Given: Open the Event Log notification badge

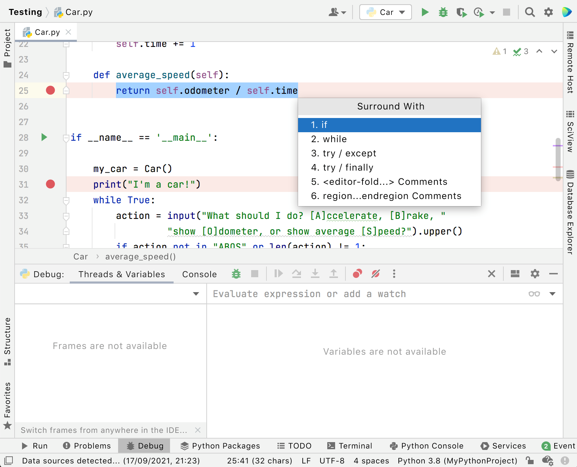Looking at the screenshot, I should (x=546, y=446).
